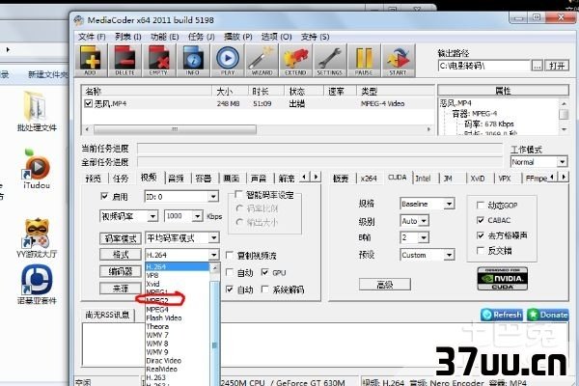Enable the 智能码率设定 checkbox
Image resolution: width=579 pixels, height=386 pixels.
238,194
